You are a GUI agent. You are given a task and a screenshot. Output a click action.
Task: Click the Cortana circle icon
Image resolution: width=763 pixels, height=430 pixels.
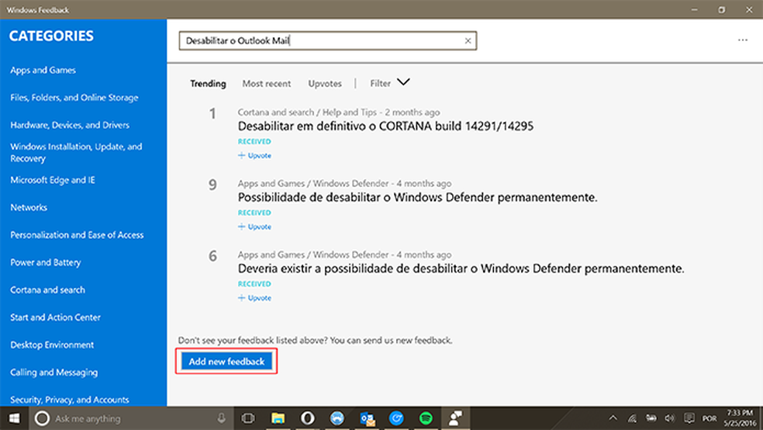pyautogui.click(x=43, y=418)
